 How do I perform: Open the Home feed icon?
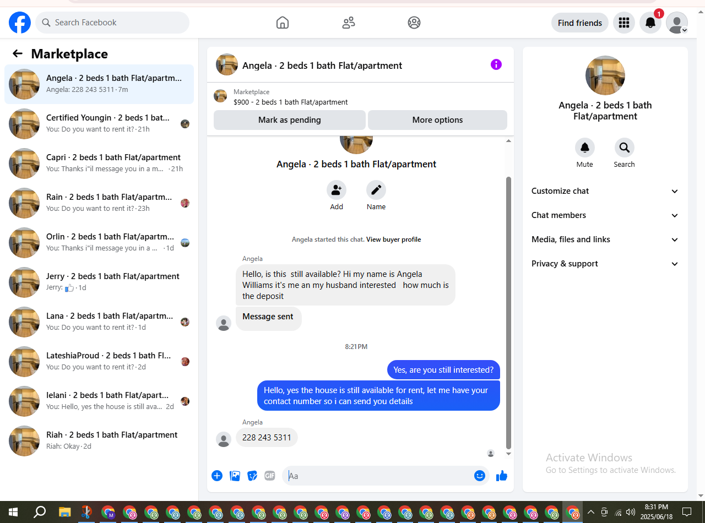283,23
